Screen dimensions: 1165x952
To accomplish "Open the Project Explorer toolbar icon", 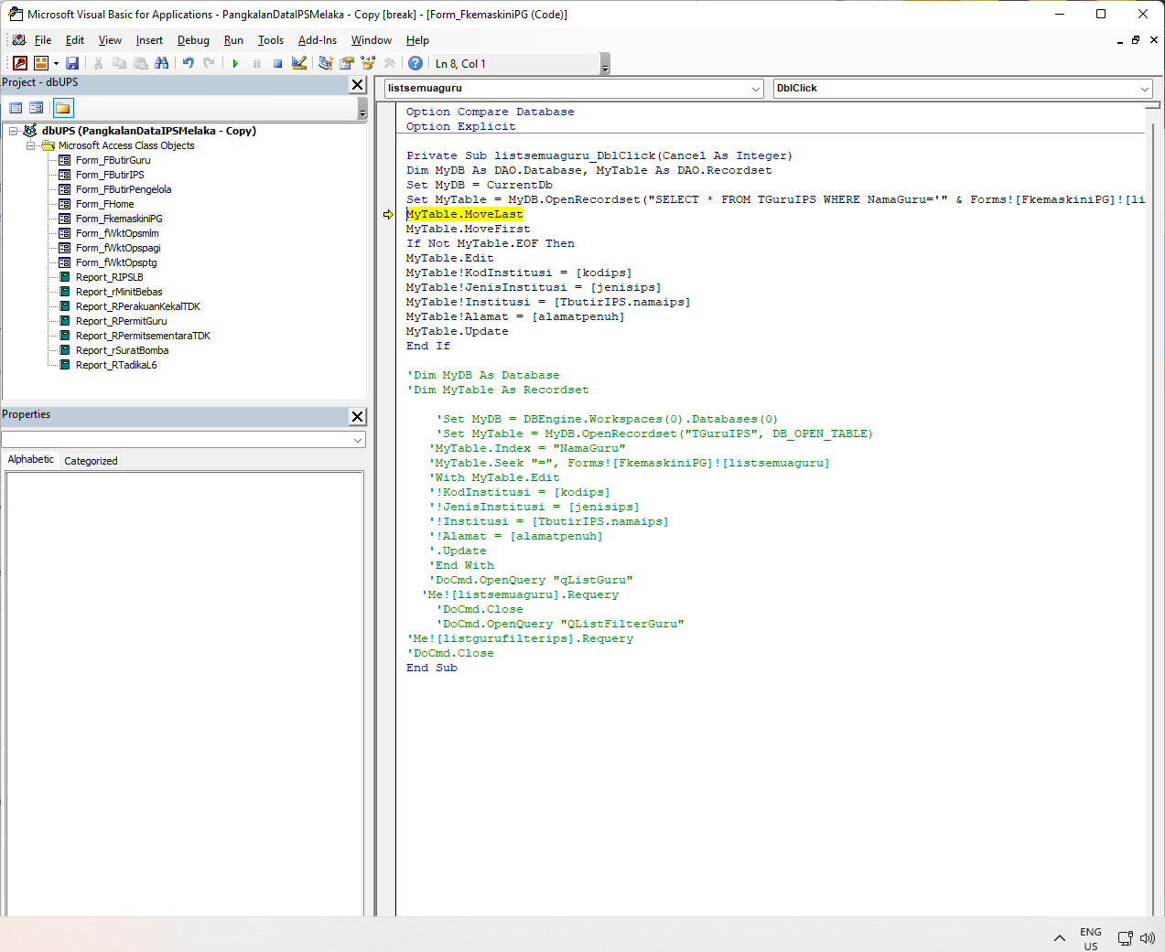I will coord(326,63).
